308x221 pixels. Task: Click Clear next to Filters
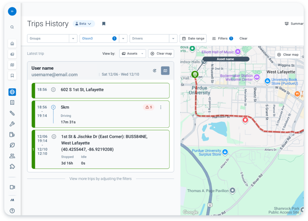[243, 39]
